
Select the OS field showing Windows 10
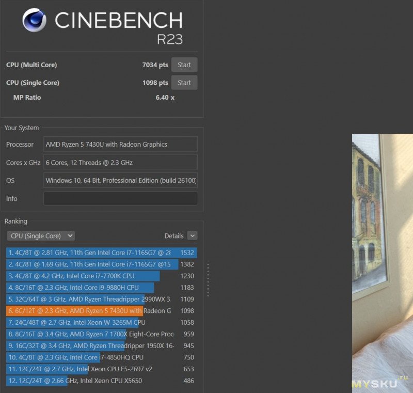(121, 180)
